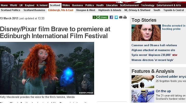This screenshot has height=104, width=186.
Task: Open the 'On the up' feature link
Action: pyautogui.click(x=163, y=91)
